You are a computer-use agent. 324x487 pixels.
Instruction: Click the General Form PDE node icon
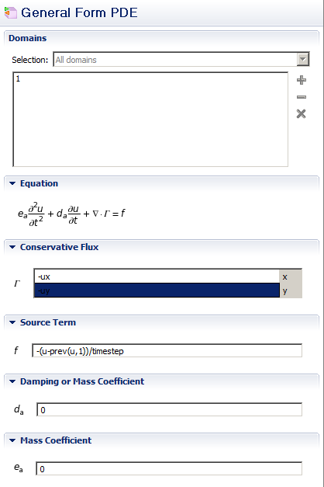point(11,12)
